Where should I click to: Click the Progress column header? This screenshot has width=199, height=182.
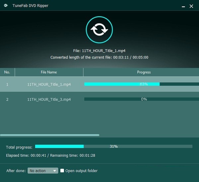click(141, 72)
